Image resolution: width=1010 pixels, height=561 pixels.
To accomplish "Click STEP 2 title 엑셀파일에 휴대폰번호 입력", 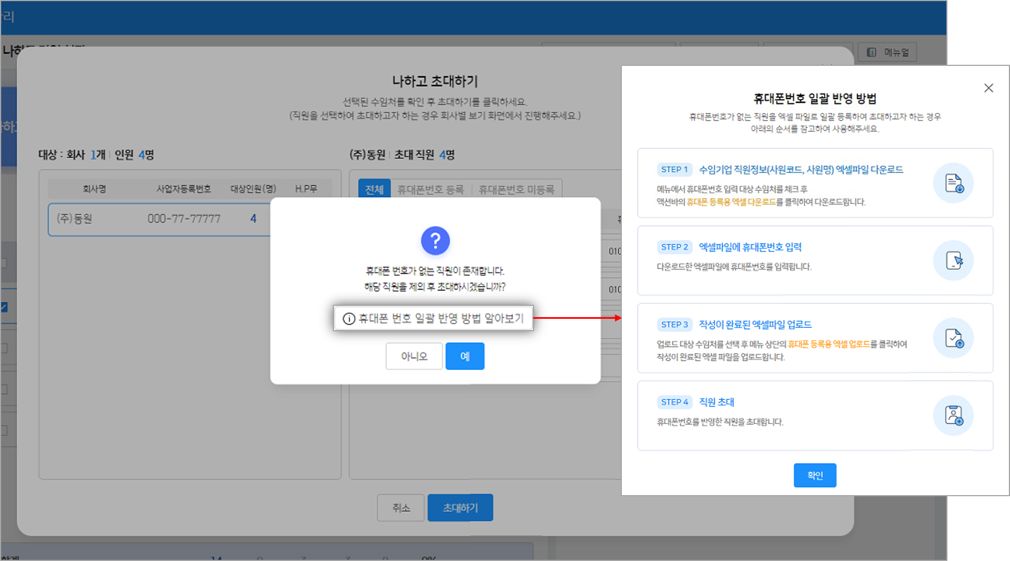I will tap(750, 247).
